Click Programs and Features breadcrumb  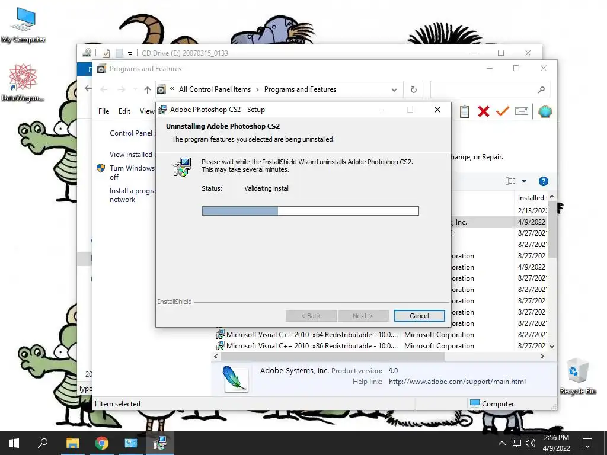click(300, 89)
